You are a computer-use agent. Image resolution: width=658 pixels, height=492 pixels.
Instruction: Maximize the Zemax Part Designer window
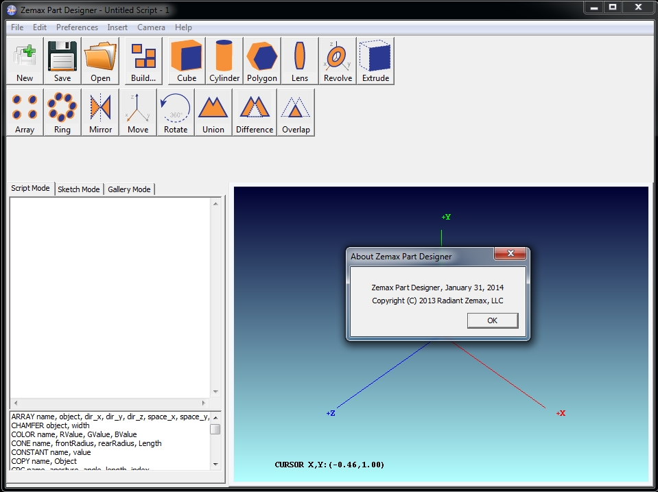pyautogui.click(x=613, y=7)
